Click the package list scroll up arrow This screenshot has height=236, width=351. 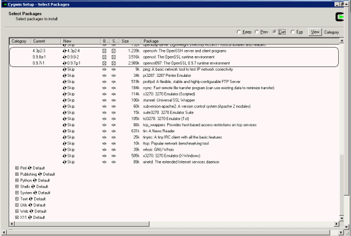pyautogui.click(x=342, y=41)
